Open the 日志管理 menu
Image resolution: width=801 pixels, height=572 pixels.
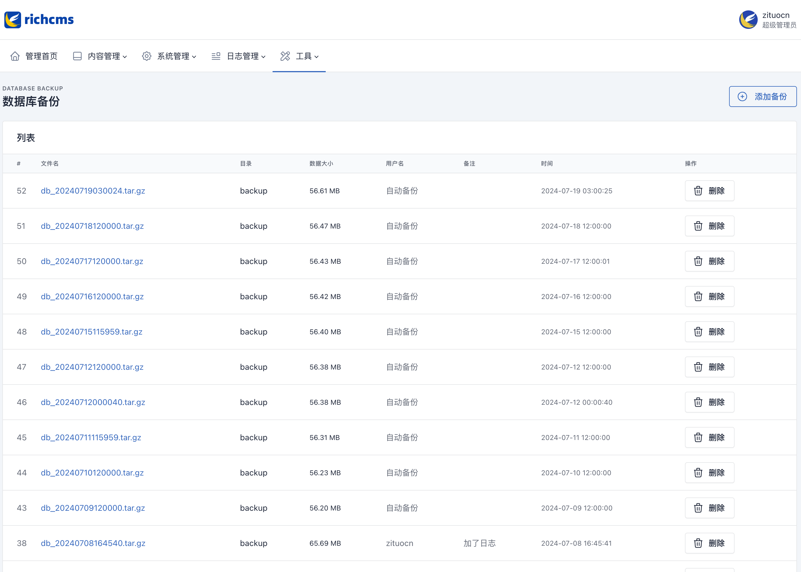coord(239,56)
